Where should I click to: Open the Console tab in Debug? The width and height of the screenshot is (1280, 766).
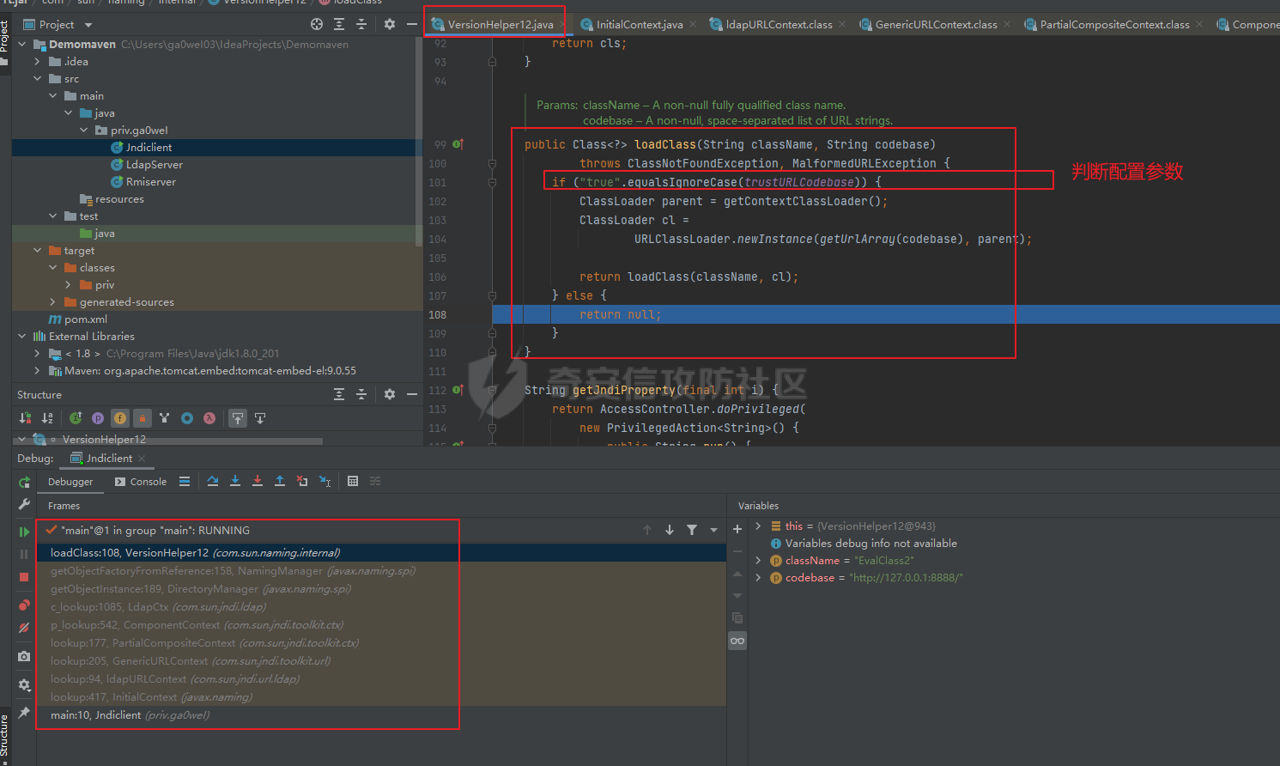(x=141, y=482)
